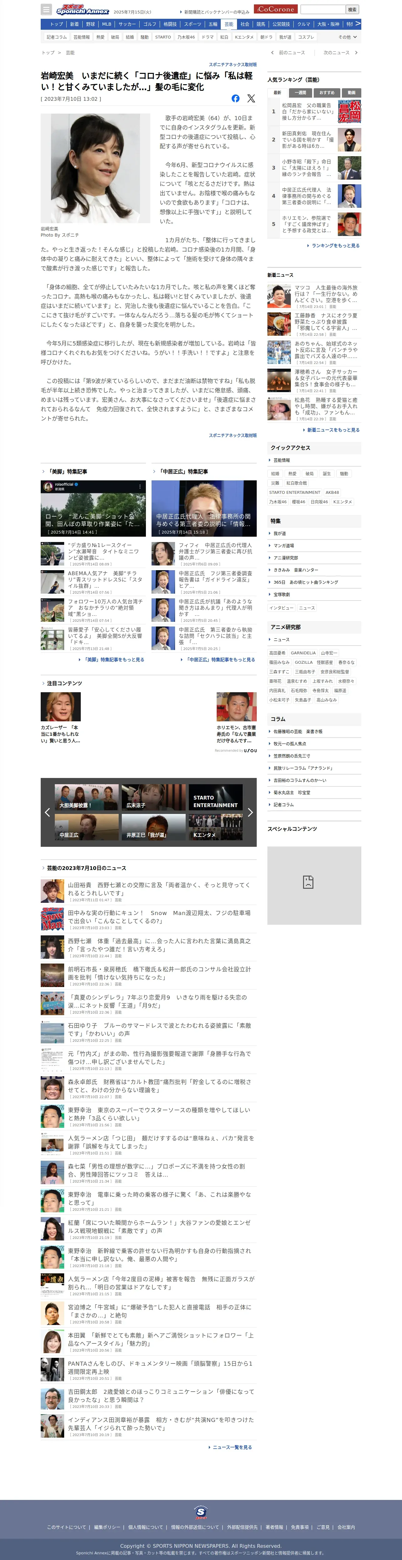This screenshot has width=402, height=1560.
Task: Open rank 1 松岡昌宏 article thumbnail
Action: click(x=349, y=112)
